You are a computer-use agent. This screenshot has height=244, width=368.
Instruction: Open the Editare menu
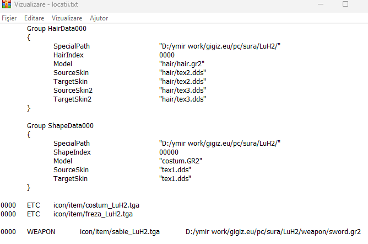34,18
